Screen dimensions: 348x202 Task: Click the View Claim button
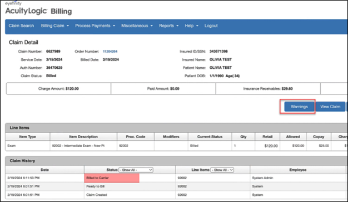(x=330, y=107)
